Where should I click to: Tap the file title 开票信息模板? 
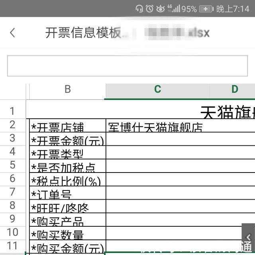pos(83,33)
